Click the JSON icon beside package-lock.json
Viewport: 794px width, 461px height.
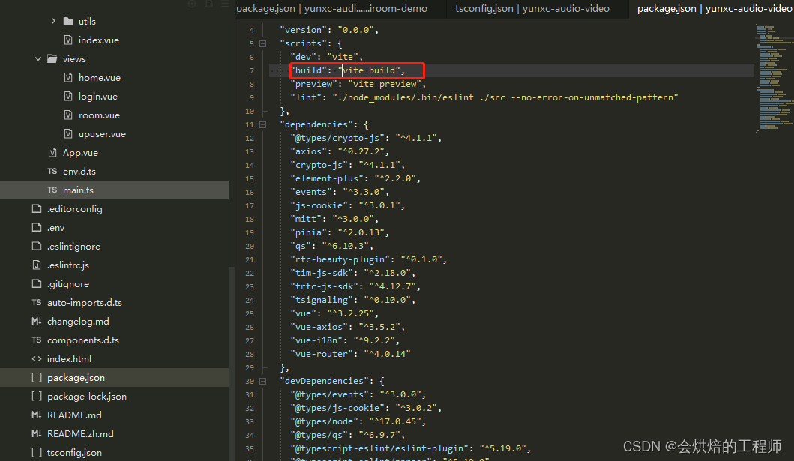click(x=37, y=396)
